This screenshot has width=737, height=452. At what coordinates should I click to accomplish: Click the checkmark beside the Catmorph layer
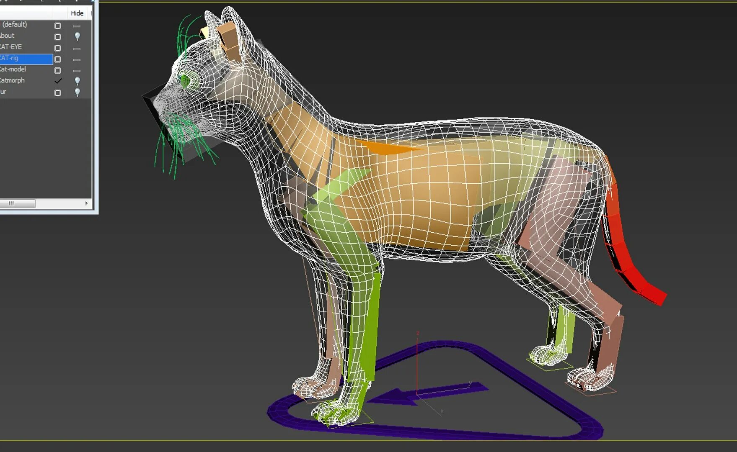tap(58, 81)
